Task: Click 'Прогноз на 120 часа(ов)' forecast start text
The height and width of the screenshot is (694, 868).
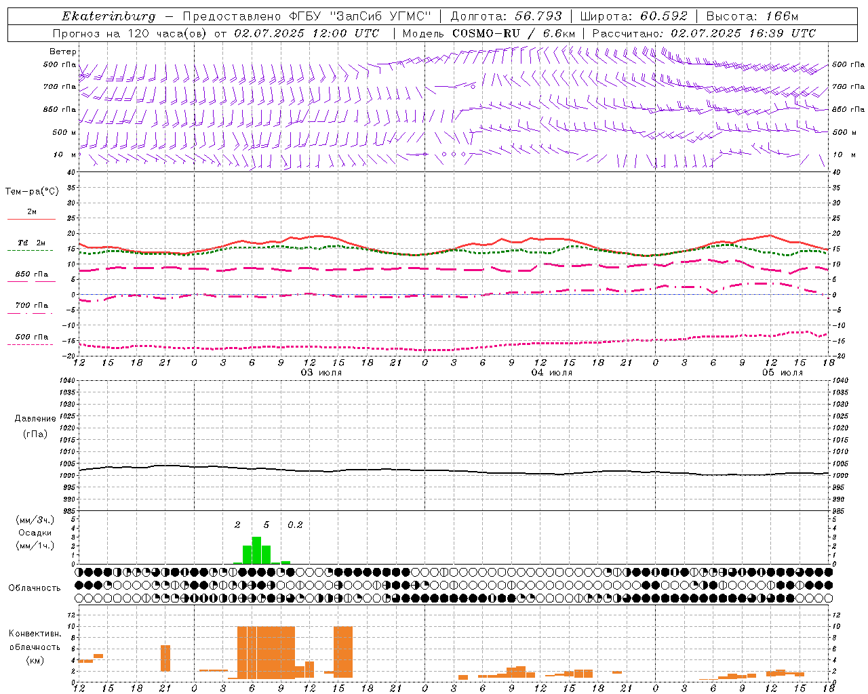Action: tap(131, 33)
